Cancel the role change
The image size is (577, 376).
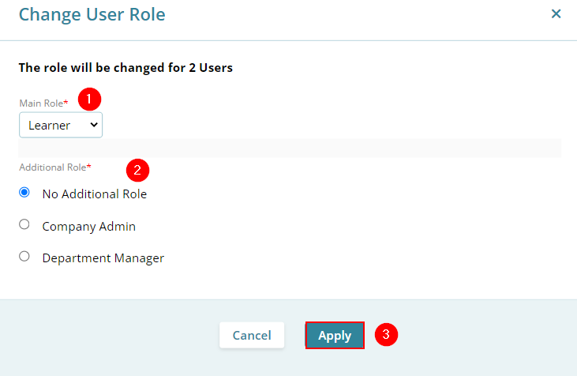[x=252, y=335]
